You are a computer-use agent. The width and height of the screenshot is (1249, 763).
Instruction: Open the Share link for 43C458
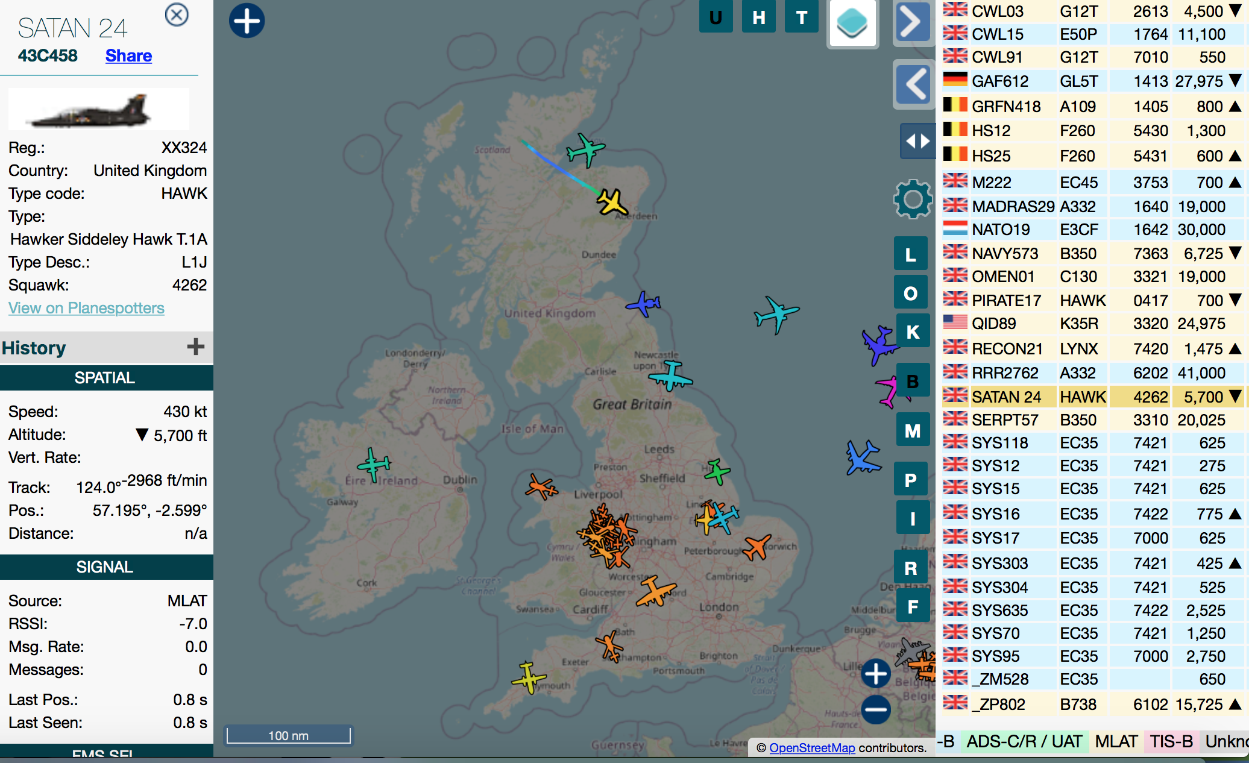tap(128, 55)
